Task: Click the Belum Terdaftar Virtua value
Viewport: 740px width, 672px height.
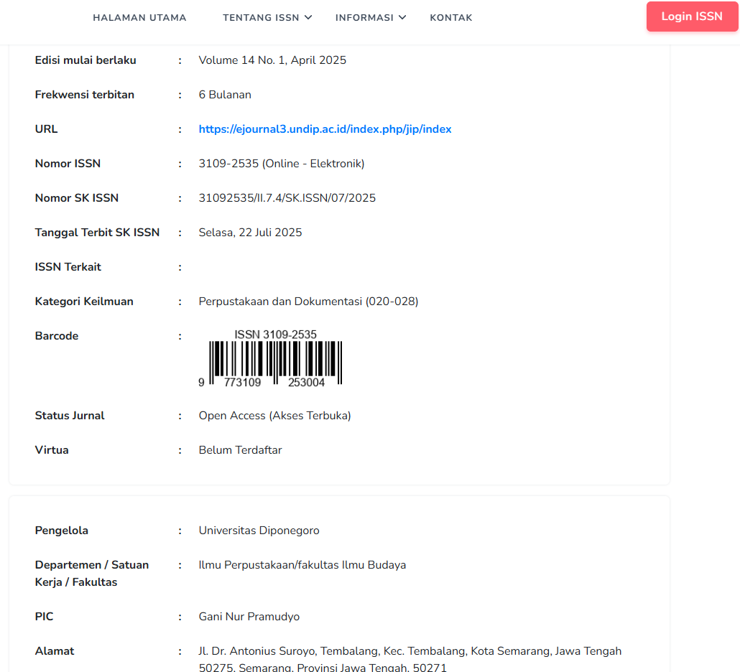Action: pyautogui.click(x=240, y=450)
